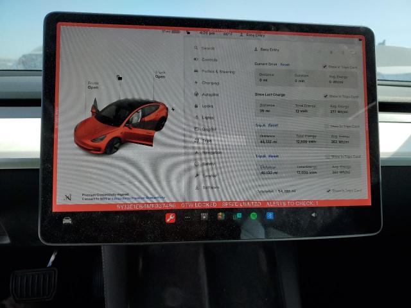Go to the Charging menu
Image resolution: width=411 pixels, height=308 pixels.
click(207, 83)
